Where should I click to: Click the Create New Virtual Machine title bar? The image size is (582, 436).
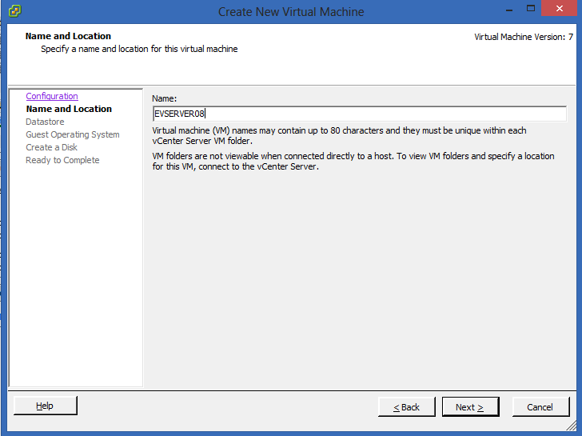pyautogui.click(x=291, y=12)
